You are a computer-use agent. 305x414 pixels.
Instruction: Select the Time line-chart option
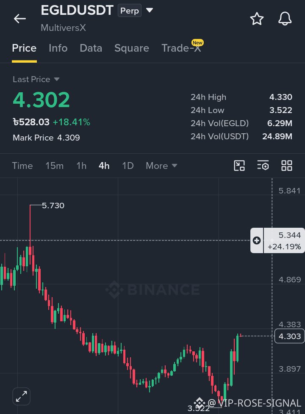[x=22, y=166]
